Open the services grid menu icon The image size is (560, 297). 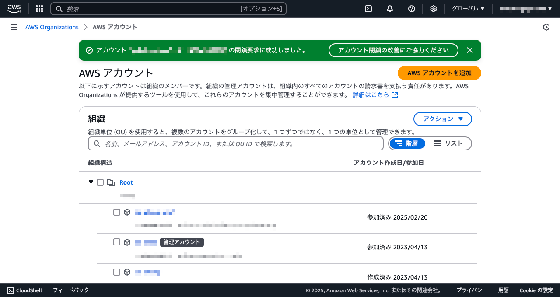coord(39,9)
